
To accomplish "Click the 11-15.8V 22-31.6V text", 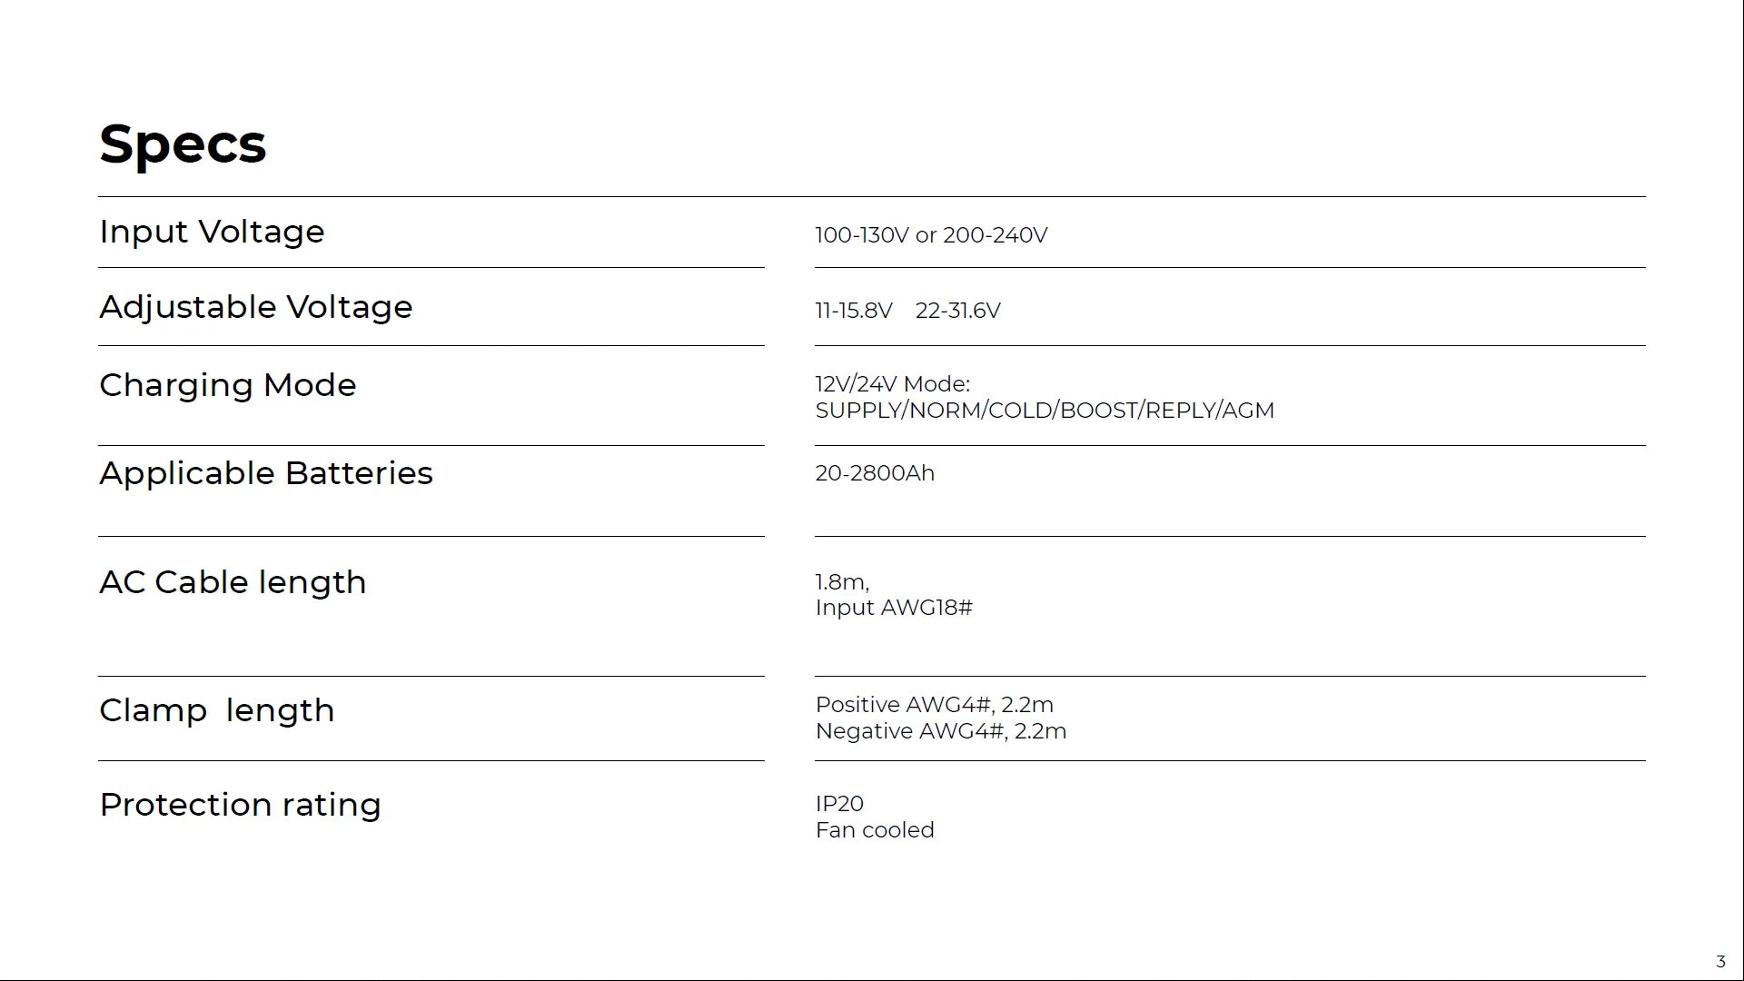I will [907, 311].
